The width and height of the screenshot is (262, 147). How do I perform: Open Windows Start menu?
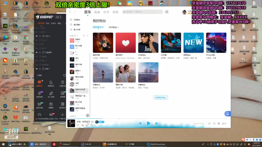tap(3, 144)
